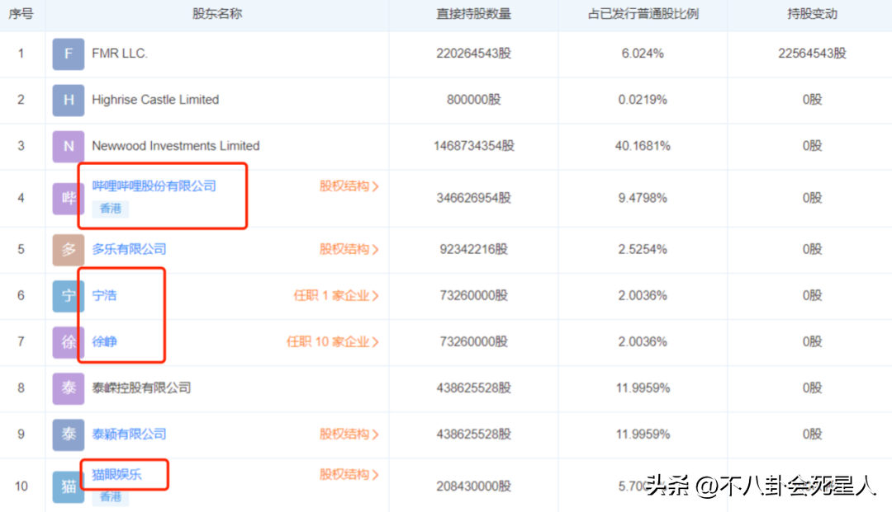This screenshot has width=892, height=512.
Task: Click the 92342216股 holding value
Action: point(474,249)
